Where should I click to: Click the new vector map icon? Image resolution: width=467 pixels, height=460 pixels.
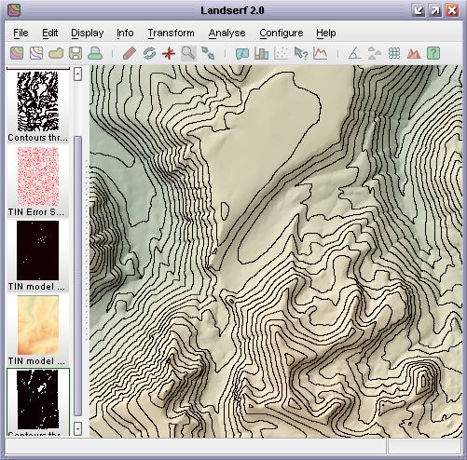click(36, 53)
